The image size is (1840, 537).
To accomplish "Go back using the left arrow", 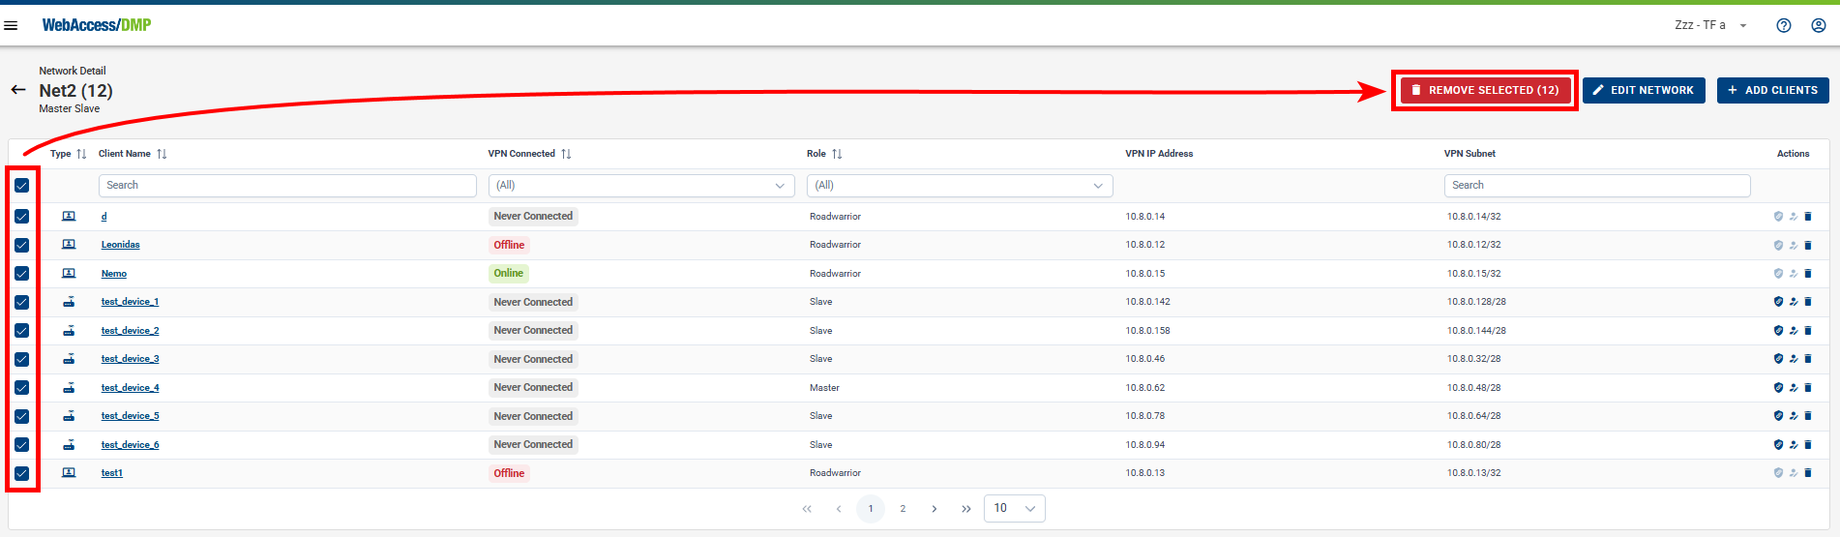I will tap(18, 90).
